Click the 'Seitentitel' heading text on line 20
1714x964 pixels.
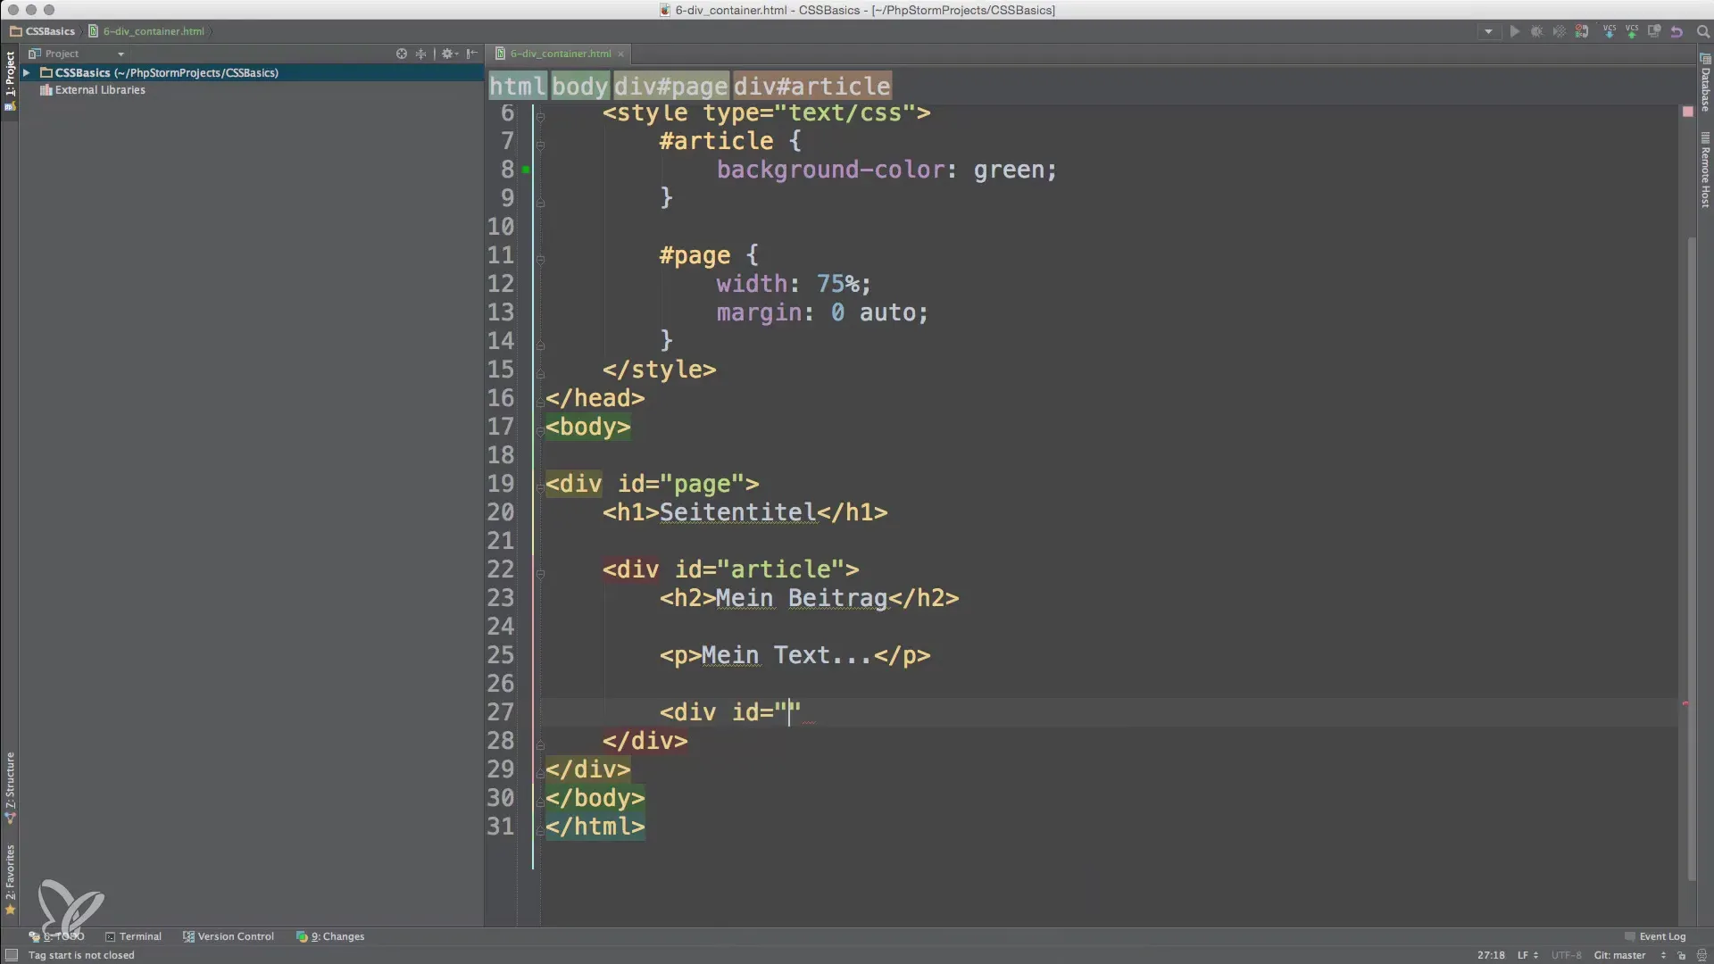pos(737,512)
